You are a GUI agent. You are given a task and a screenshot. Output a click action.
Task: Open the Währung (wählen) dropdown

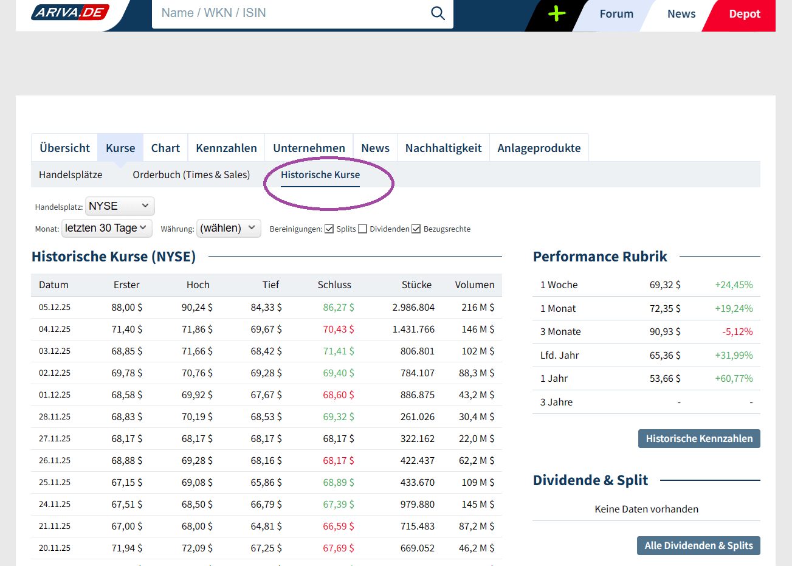pos(229,228)
